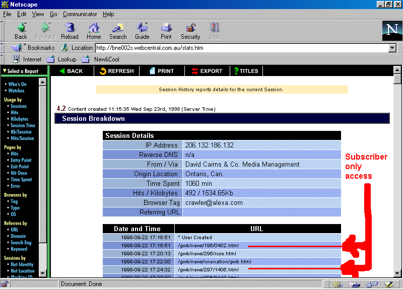Viewport: 403px width, 290px height.
Task: Open the Who's On report
Action: (x=17, y=84)
